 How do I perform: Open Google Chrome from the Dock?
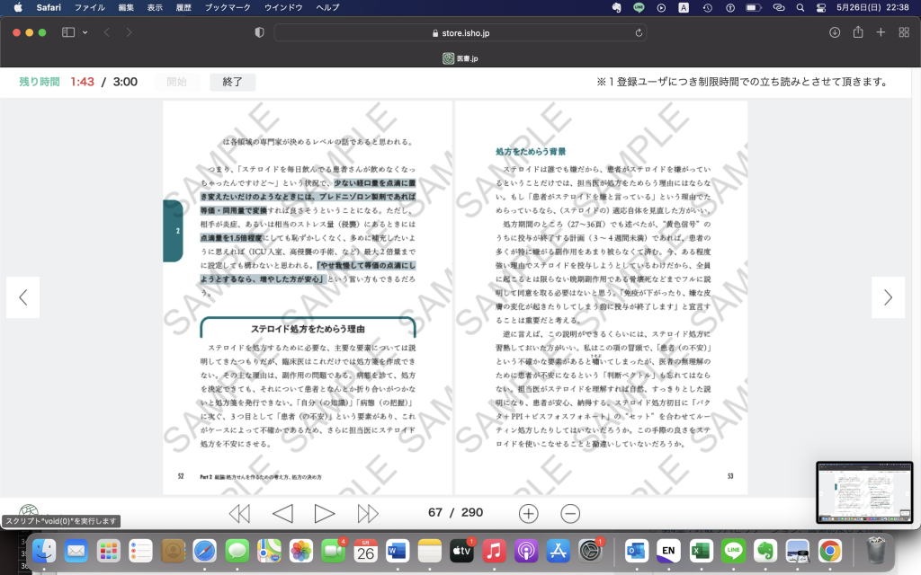(829, 549)
